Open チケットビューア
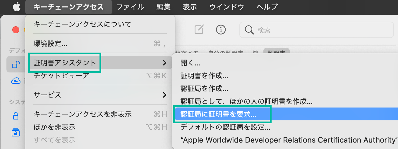Screen dimensions: 398x149 point(100,76)
